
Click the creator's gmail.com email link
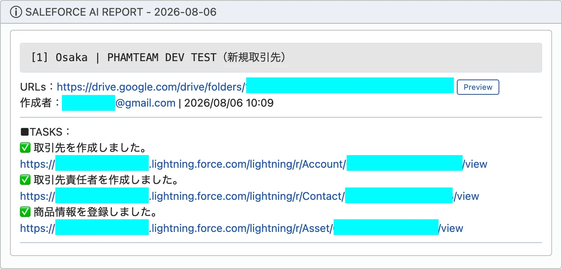click(x=119, y=103)
